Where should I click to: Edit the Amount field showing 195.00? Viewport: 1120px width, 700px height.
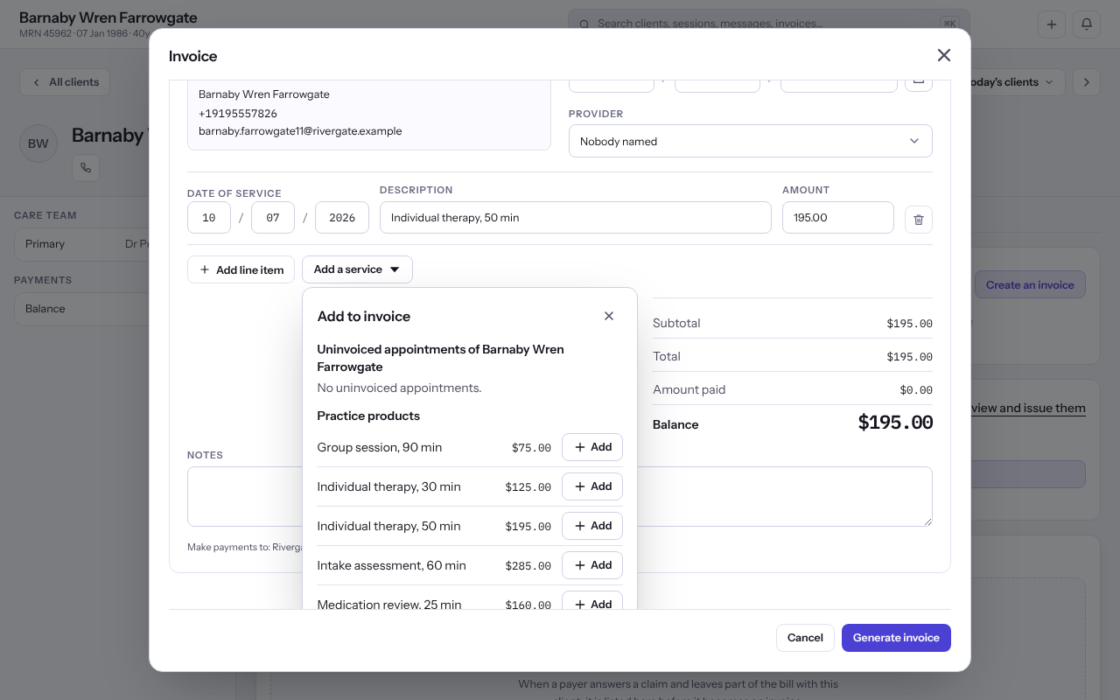838,218
